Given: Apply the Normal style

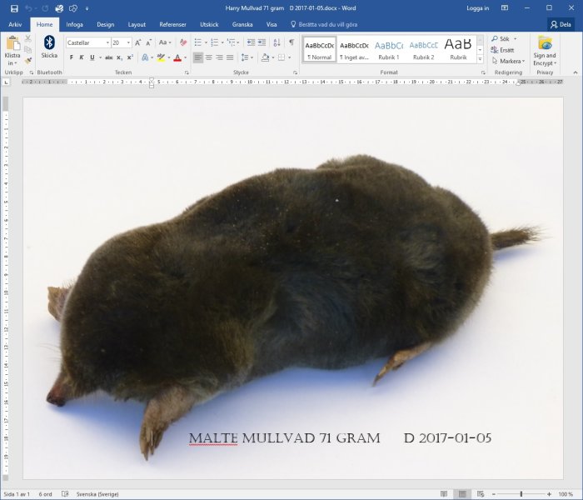Looking at the screenshot, I should pyautogui.click(x=319, y=49).
